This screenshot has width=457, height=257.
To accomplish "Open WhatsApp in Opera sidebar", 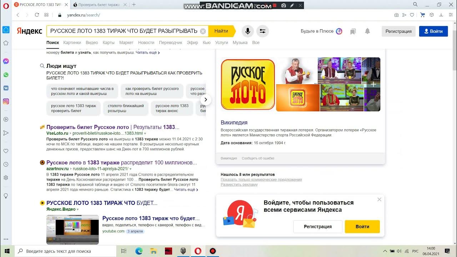I will [6, 75].
